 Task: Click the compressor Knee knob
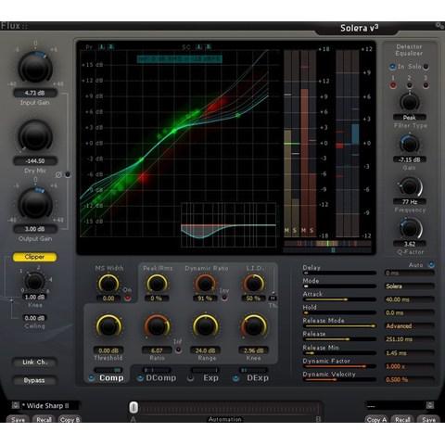[254, 326]
